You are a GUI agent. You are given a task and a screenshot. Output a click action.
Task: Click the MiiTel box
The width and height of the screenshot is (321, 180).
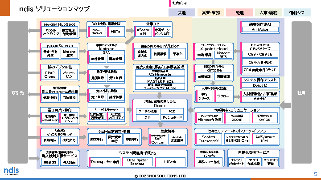click(x=116, y=32)
